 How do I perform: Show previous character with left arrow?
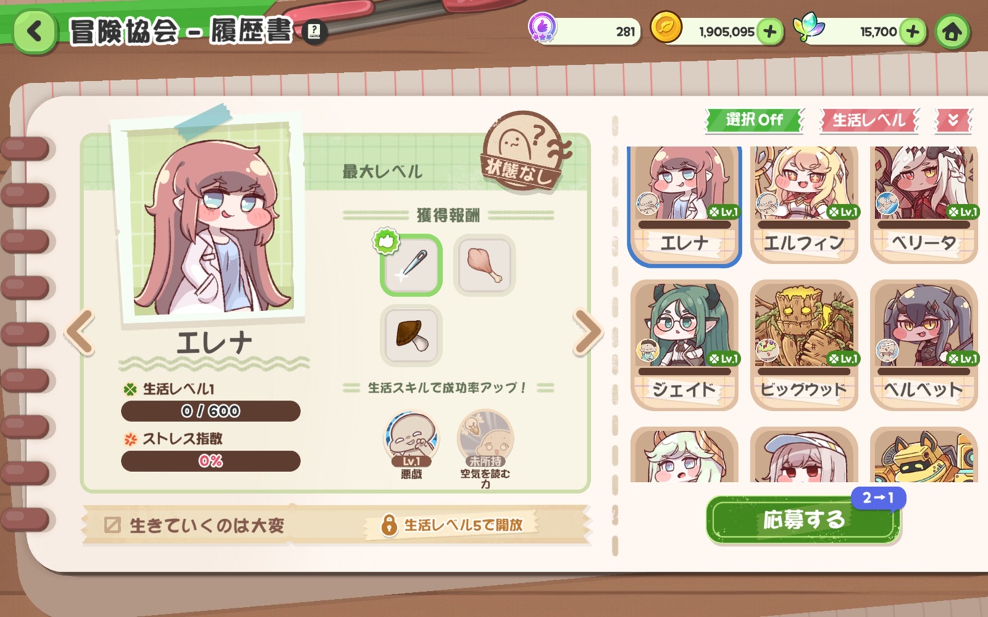click(x=81, y=331)
